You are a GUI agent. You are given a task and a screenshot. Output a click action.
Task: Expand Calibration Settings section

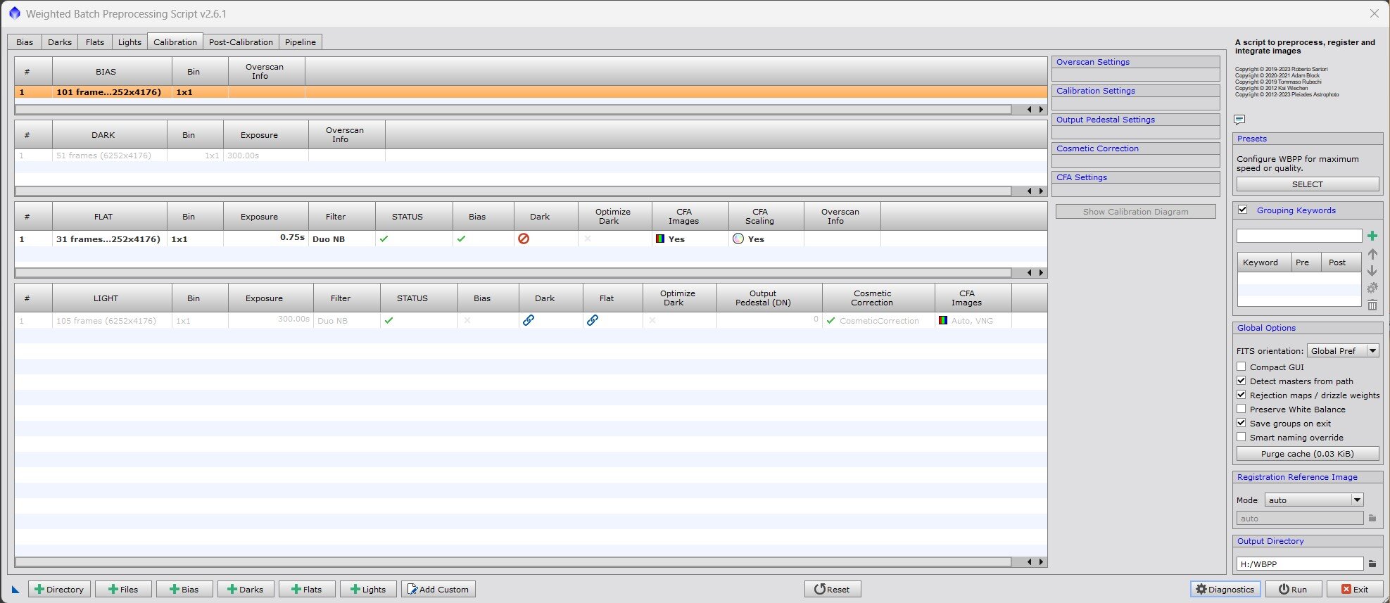click(x=1135, y=91)
